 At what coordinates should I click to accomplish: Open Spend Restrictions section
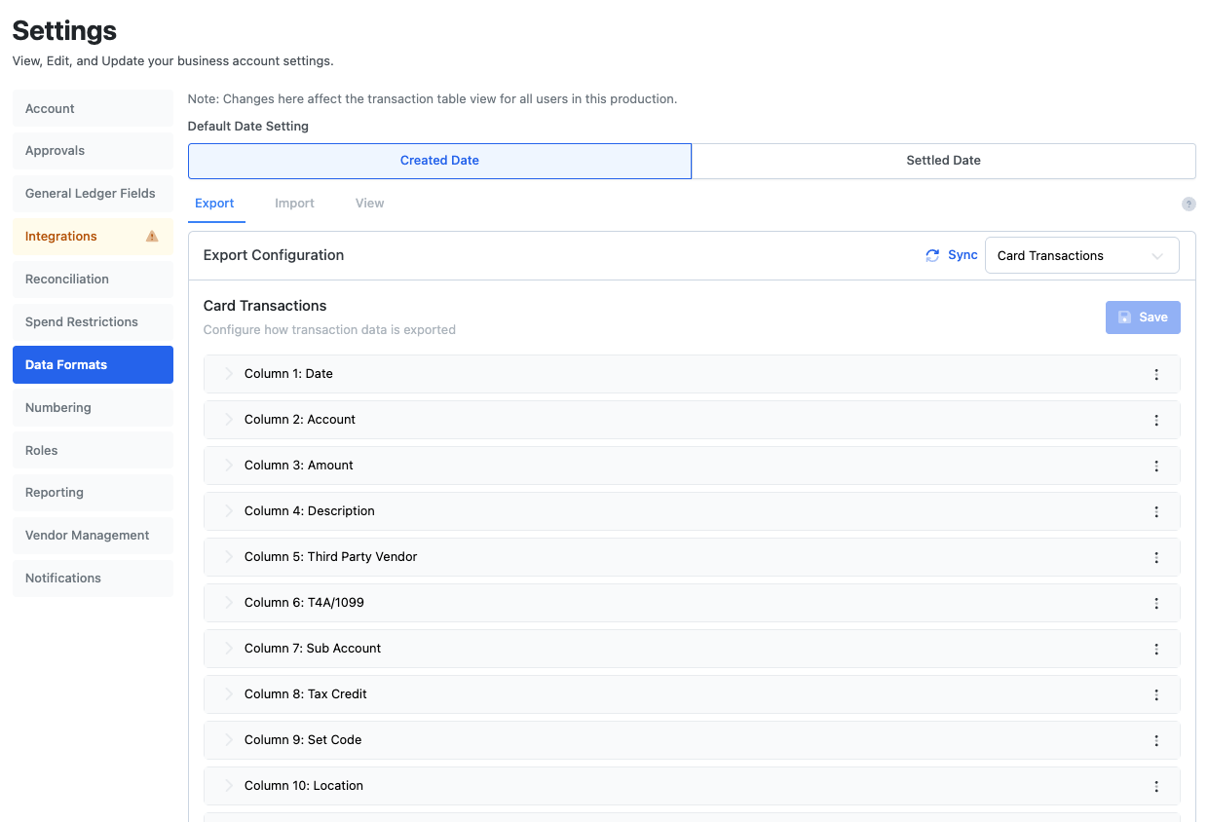coord(93,322)
